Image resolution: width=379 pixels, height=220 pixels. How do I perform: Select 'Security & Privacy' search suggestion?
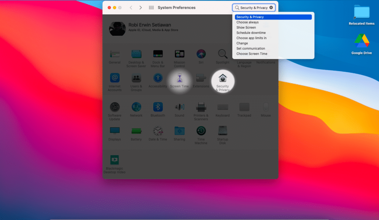(273, 17)
